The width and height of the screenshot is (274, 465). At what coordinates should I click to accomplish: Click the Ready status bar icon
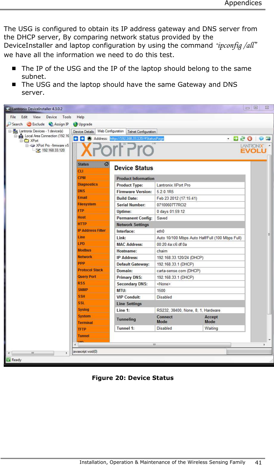click(x=8, y=360)
